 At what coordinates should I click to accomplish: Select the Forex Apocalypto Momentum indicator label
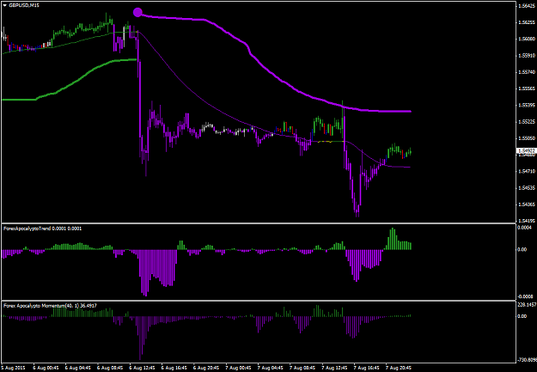pyautogui.click(x=50, y=306)
